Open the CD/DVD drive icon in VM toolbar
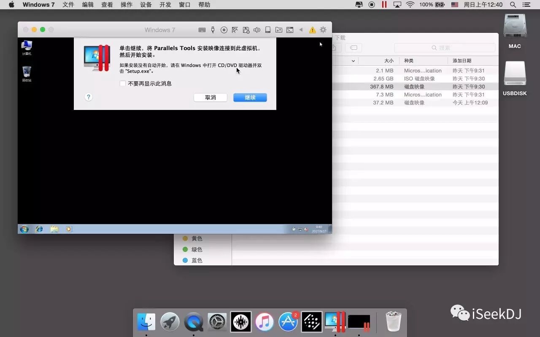Viewport: 540px width, 337px height. [x=224, y=30]
